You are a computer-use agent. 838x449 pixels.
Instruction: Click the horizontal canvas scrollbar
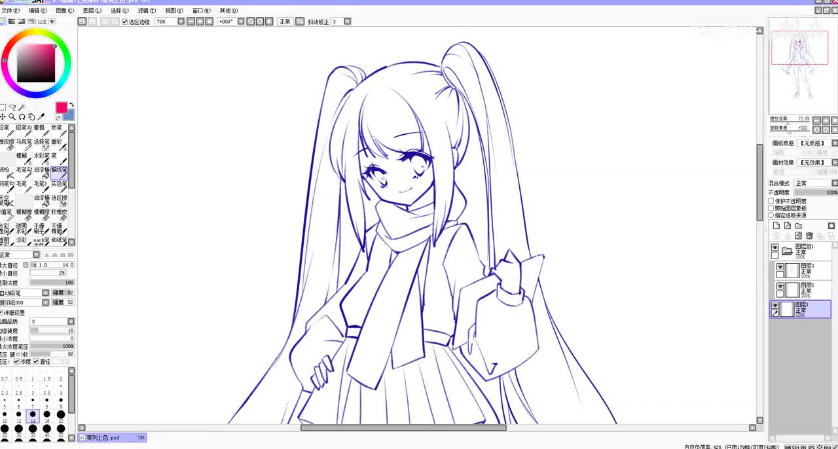(x=403, y=427)
